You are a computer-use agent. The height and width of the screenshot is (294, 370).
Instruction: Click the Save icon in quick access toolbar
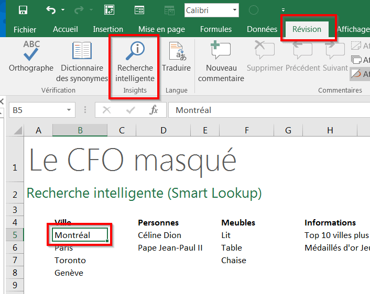coord(23,10)
